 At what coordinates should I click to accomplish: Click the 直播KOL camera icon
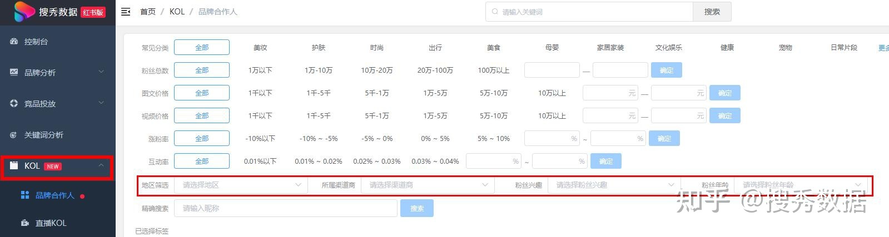click(25, 223)
